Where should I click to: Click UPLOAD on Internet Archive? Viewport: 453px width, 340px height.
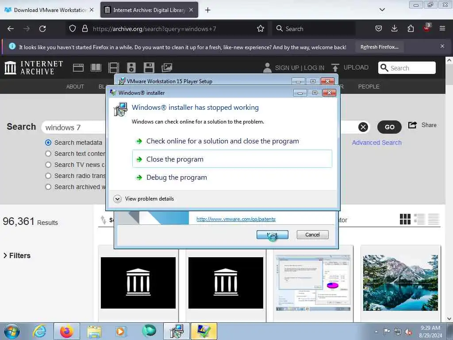pos(349,67)
